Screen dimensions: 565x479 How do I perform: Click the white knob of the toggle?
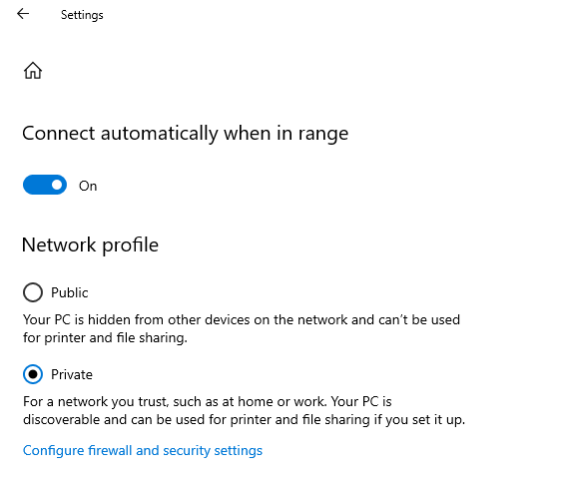click(57, 185)
